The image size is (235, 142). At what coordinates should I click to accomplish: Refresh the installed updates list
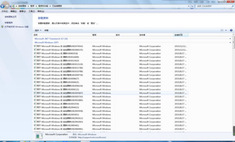click(x=192, y=6)
